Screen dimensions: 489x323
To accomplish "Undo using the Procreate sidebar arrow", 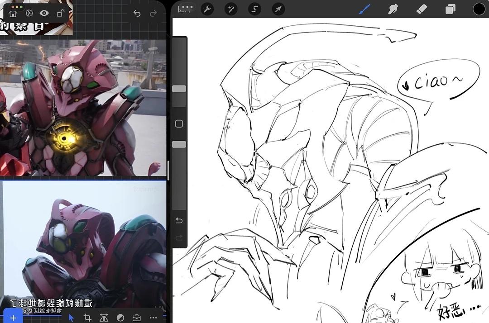I will coord(179,220).
